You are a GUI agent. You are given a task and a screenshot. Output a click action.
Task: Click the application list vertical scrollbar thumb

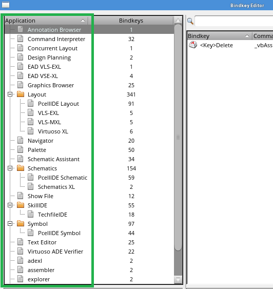[178, 138]
